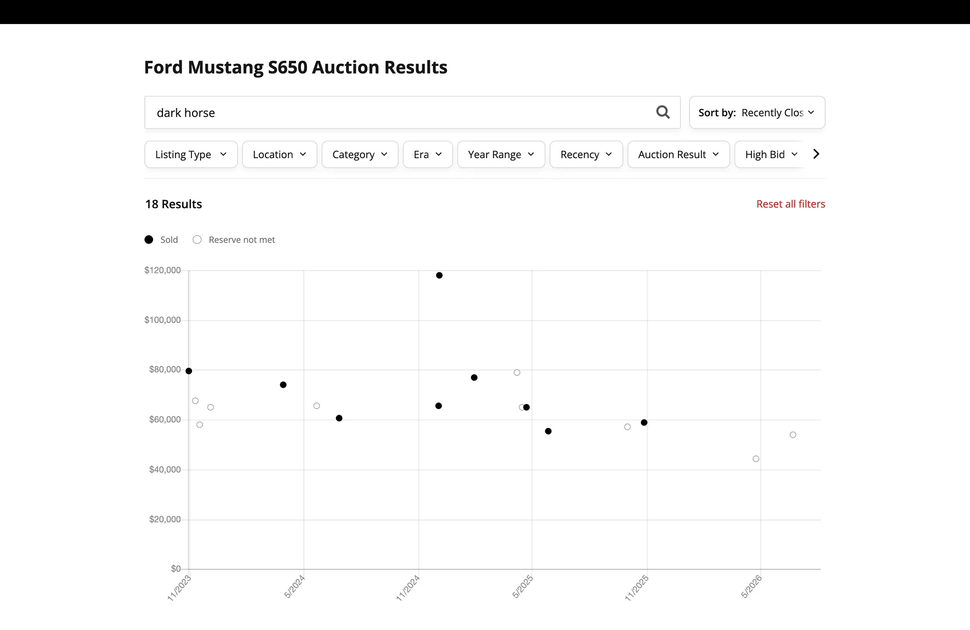970x630 pixels.
Task: Click the sold point near $61,000 after 5/2024
Action: [x=339, y=418]
